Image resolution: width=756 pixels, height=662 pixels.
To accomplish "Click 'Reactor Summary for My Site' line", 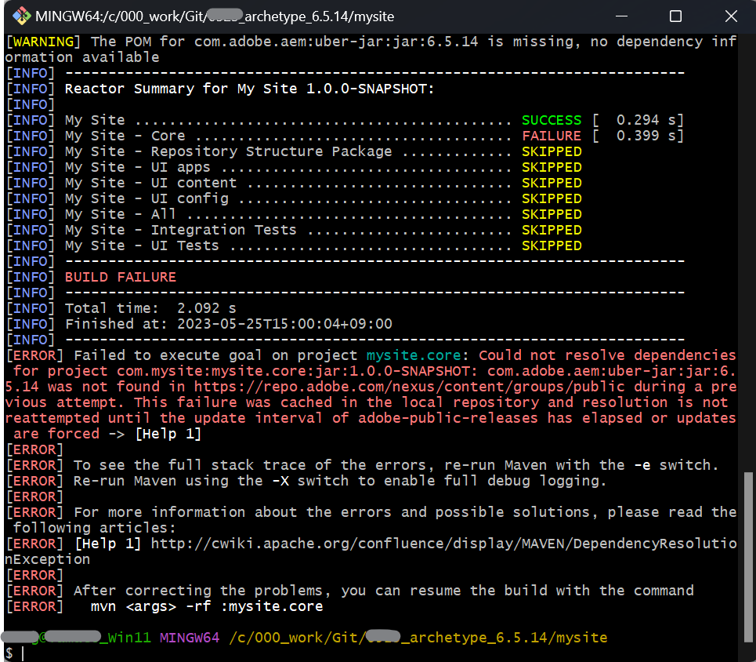I will (249, 89).
